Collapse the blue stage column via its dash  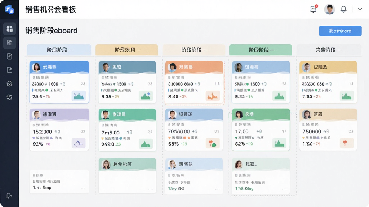pyautogui.click(x=71, y=50)
